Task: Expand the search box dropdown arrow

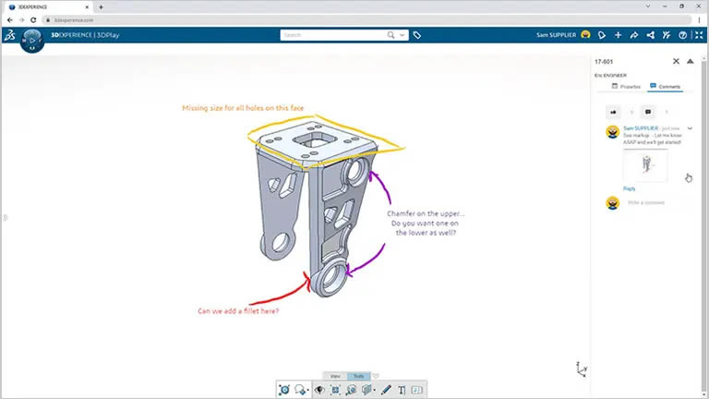Action: 403,35
